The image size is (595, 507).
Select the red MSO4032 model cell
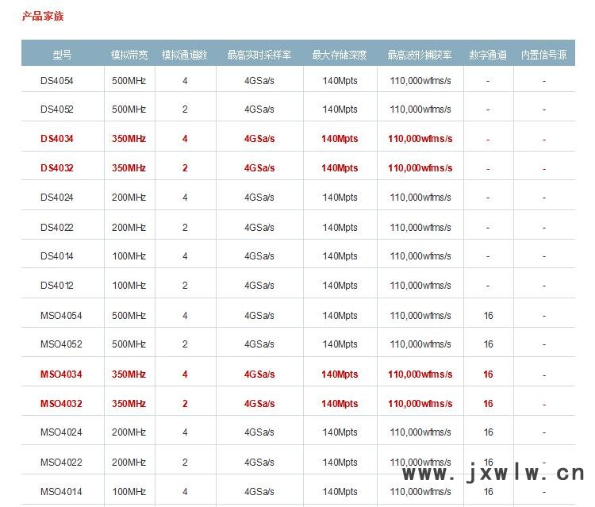click(61, 403)
